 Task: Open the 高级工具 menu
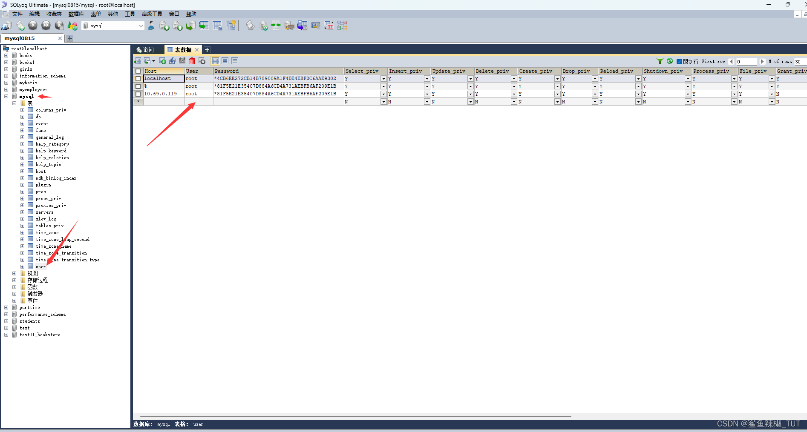152,14
